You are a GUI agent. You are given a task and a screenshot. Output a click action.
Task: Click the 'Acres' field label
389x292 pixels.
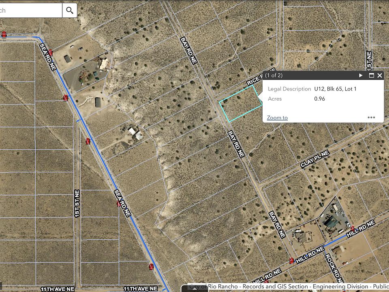pos(275,99)
